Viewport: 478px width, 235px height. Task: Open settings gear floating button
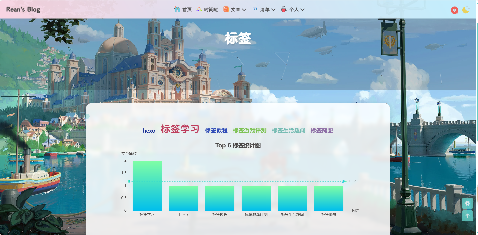467,203
